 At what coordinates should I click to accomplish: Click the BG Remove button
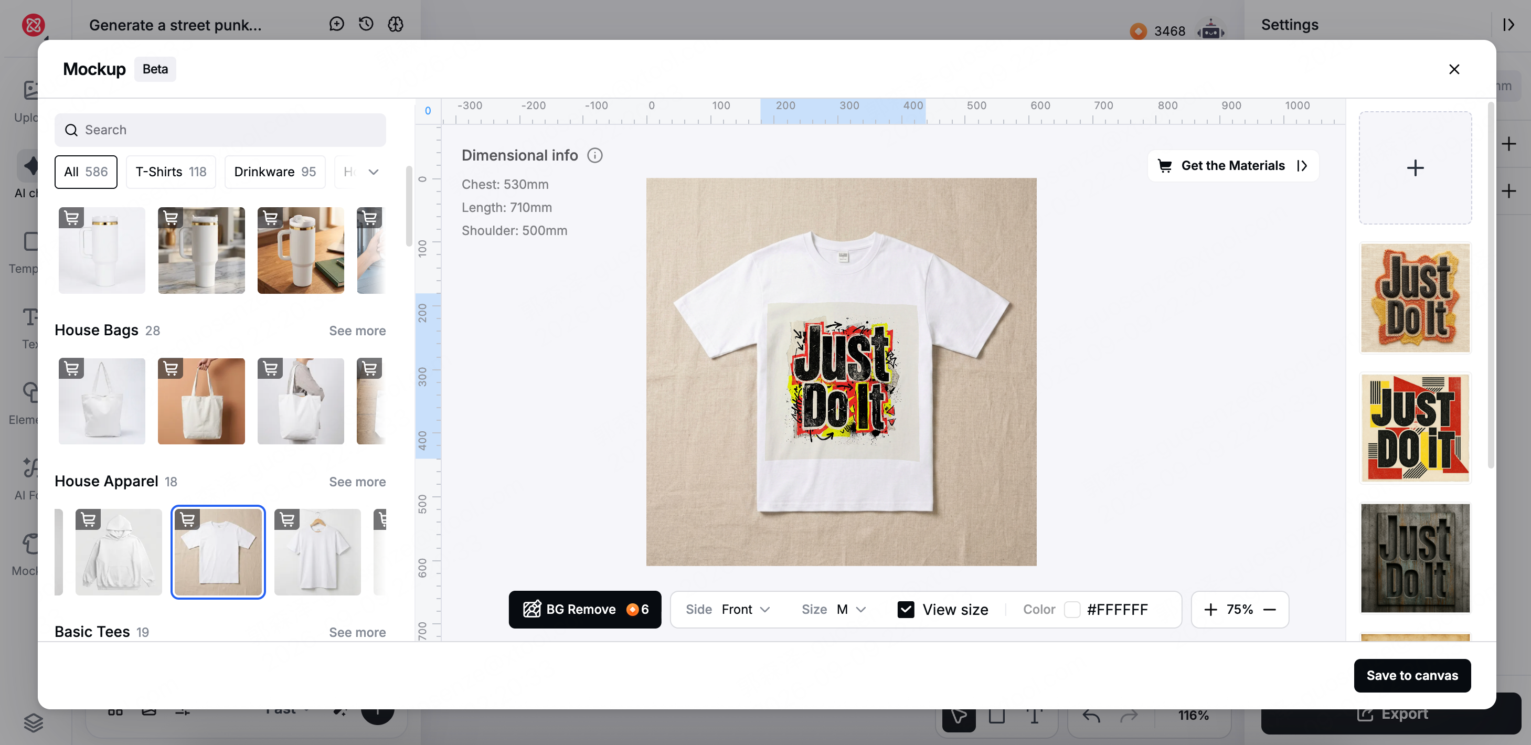tap(585, 609)
